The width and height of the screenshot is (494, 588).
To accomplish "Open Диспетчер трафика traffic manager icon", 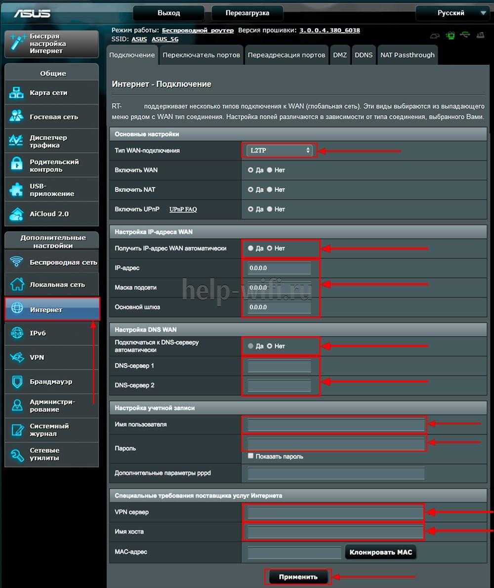I will [x=17, y=141].
